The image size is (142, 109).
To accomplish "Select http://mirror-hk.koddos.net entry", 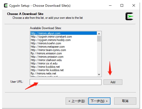I will (64, 70).
